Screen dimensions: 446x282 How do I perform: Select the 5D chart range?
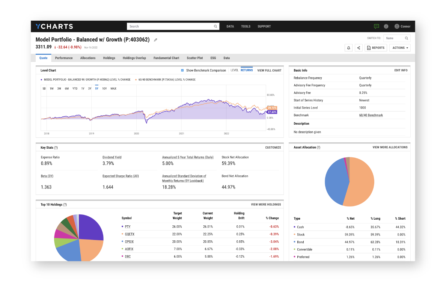point(44,89)
